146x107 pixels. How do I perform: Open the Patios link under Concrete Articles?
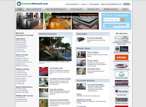coord(79,94)
